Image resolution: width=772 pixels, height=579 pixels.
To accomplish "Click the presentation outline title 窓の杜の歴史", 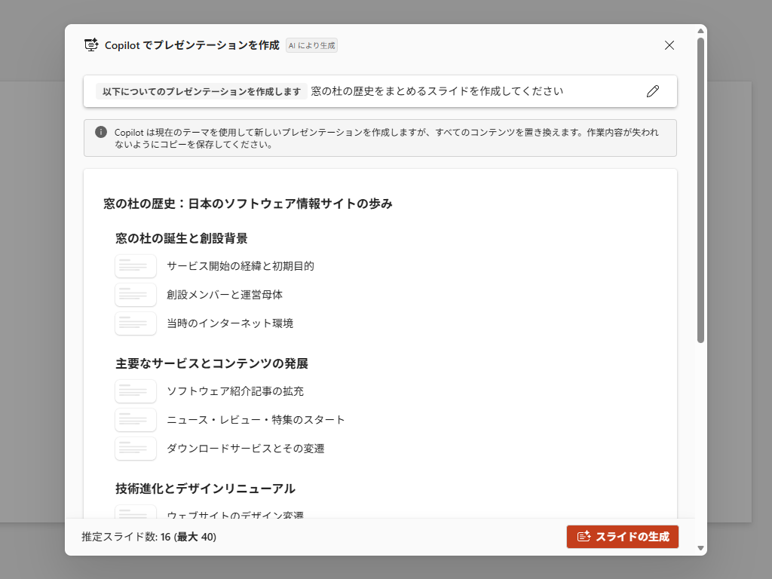I will click(247, 204).
